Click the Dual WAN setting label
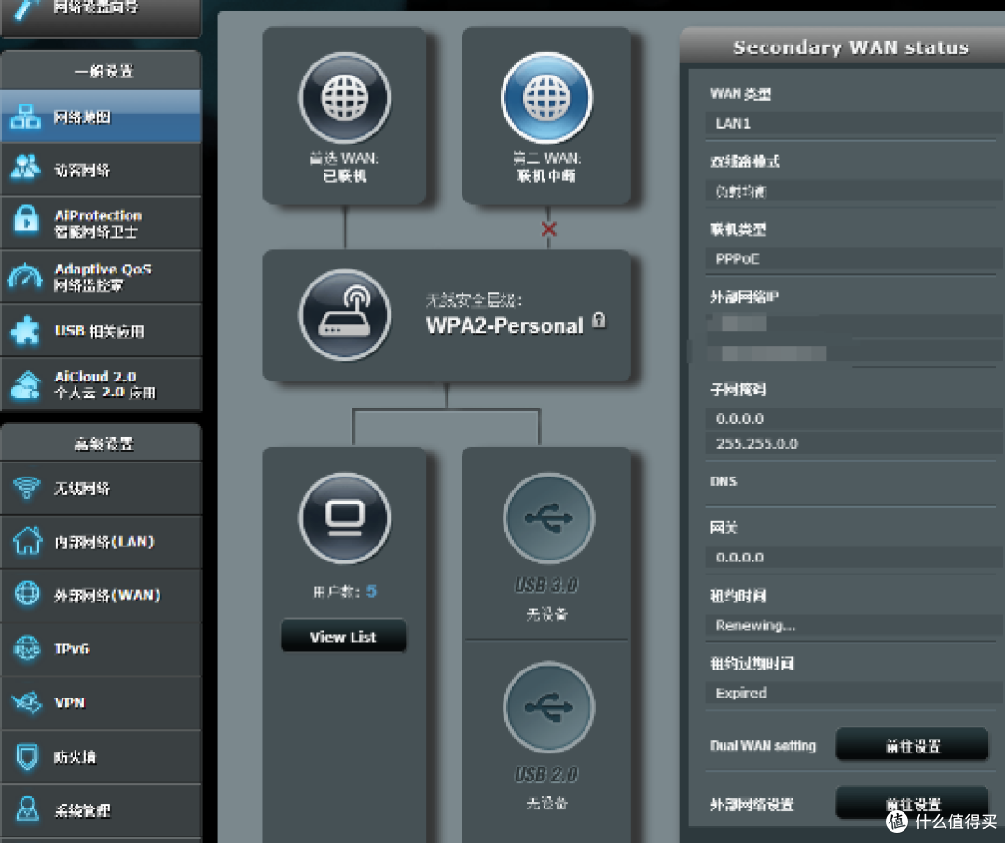1007x843 pixels. click(763, 746)
